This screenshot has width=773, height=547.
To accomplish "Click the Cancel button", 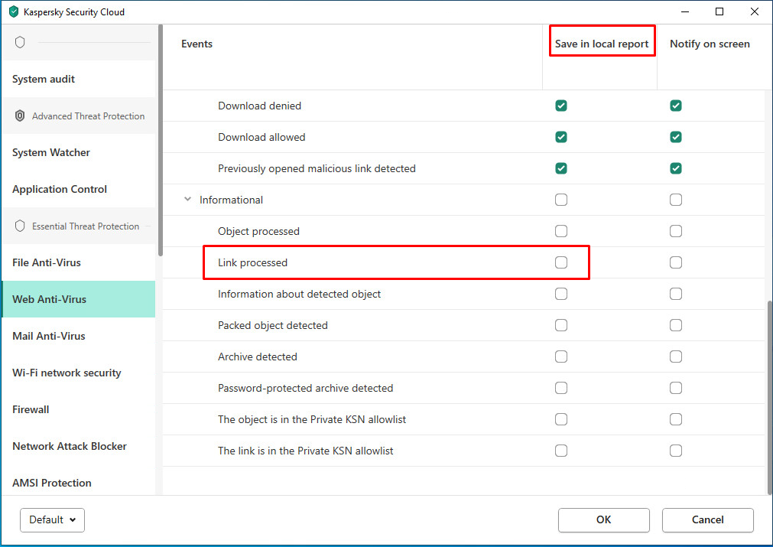I will (707, 520).
